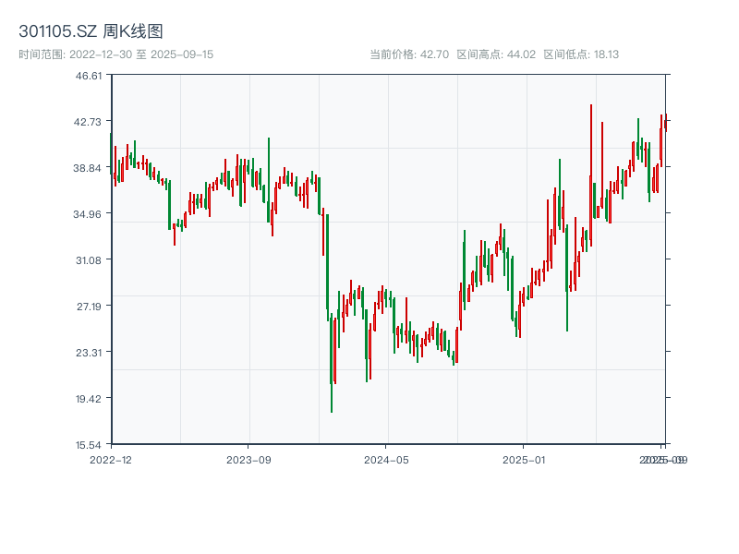739x554 pixels.
Task: Click the 2022-12 date axis label
Action: click(111, 459)
